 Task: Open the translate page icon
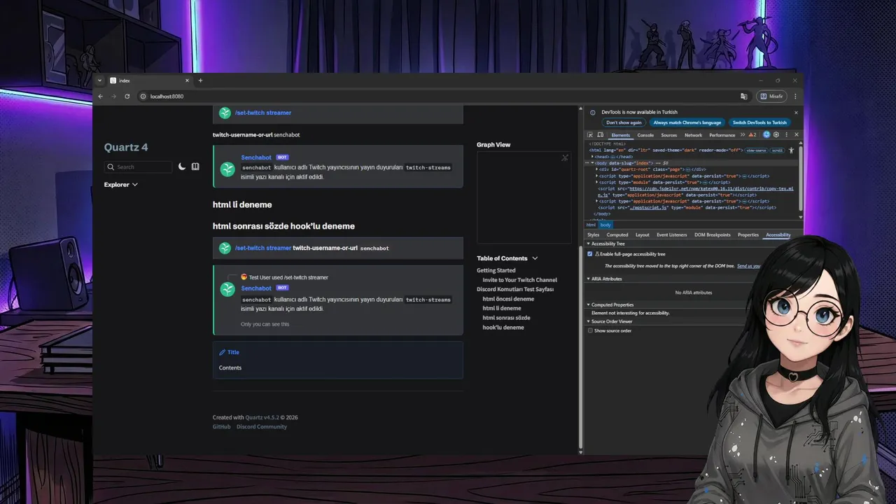coord(743,96)
